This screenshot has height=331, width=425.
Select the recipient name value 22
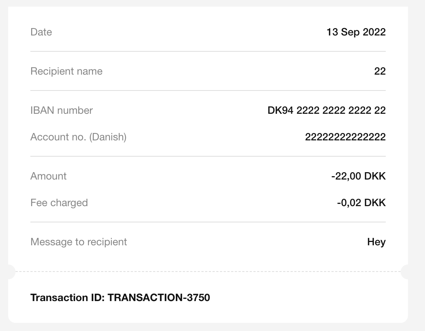point(380,71)
